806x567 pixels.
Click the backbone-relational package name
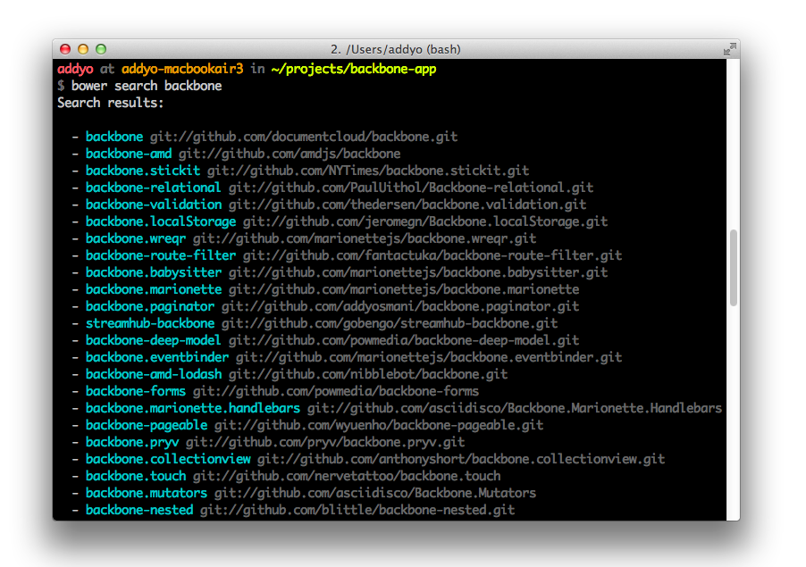(153, 188)
